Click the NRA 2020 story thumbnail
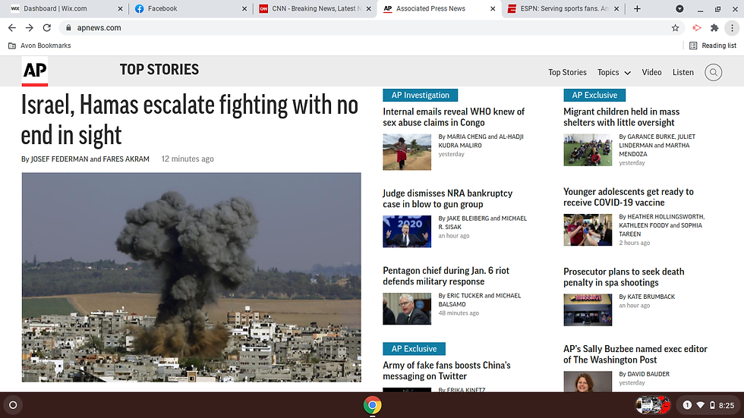Screen dimensions: 744x418 click(x=407, y=231)
